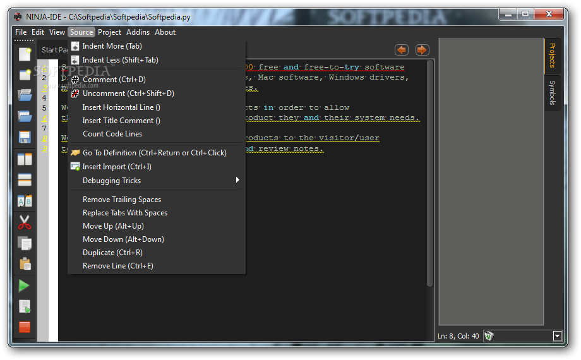The image size is (581, 360).
Task: Click the word 'software' in line one
Action: coord(384,67)
